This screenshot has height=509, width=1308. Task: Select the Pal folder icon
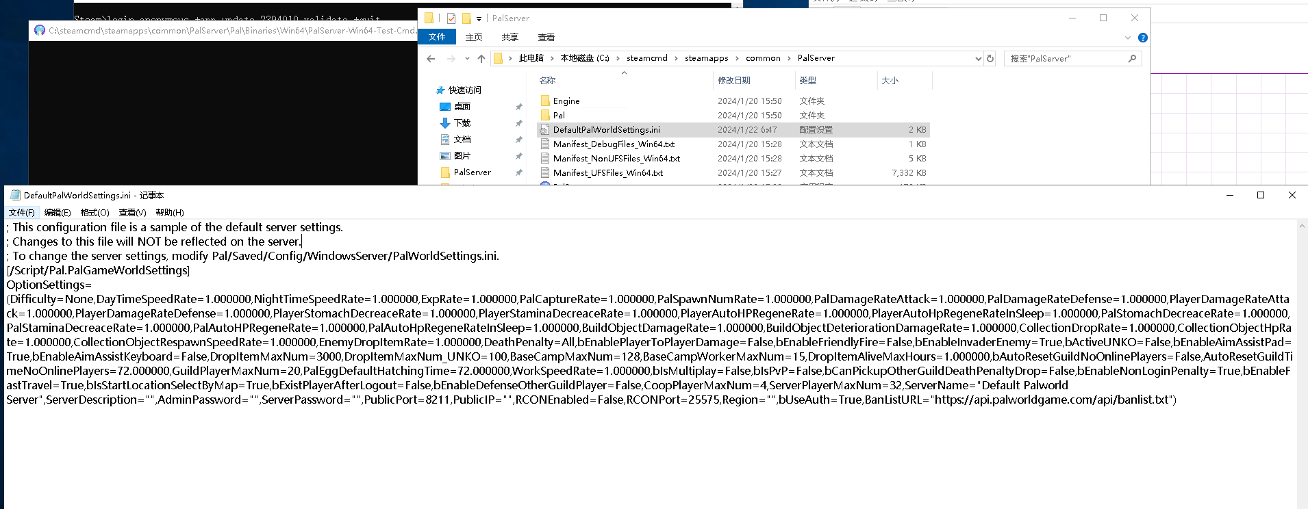pos(545,116)
